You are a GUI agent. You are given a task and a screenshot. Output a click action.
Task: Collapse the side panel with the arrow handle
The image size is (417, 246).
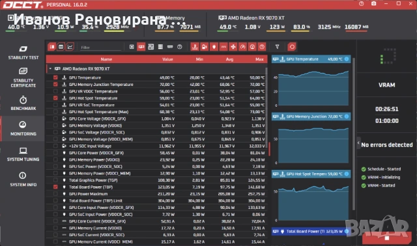(x=358, y=143)
